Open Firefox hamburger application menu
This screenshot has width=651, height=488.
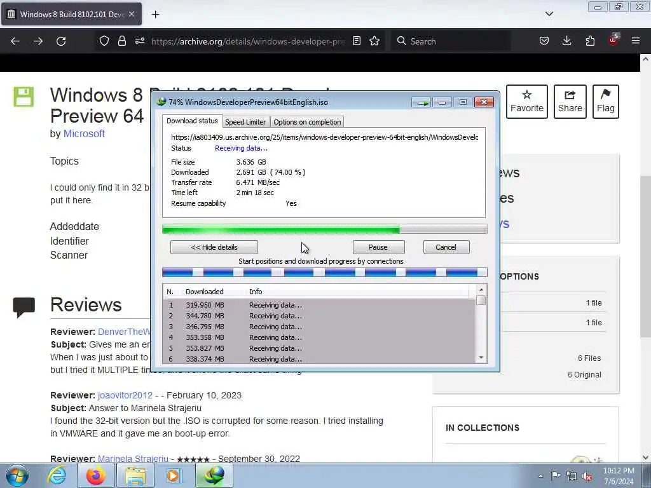tap(636, 41)
